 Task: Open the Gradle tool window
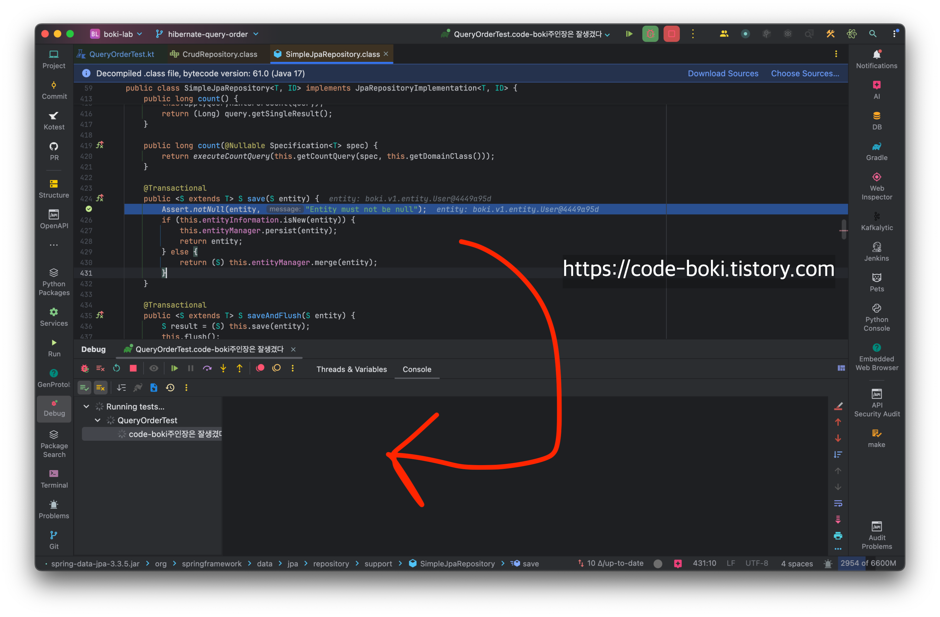point(876,151)
